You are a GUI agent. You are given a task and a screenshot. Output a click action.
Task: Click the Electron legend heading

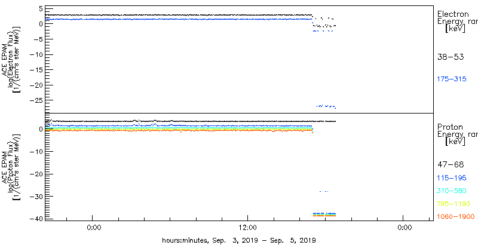[453, 14]
